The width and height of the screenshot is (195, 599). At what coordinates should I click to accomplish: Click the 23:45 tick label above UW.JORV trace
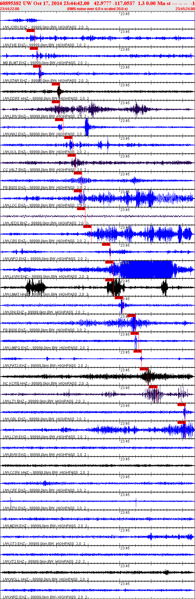pos(125,14)
